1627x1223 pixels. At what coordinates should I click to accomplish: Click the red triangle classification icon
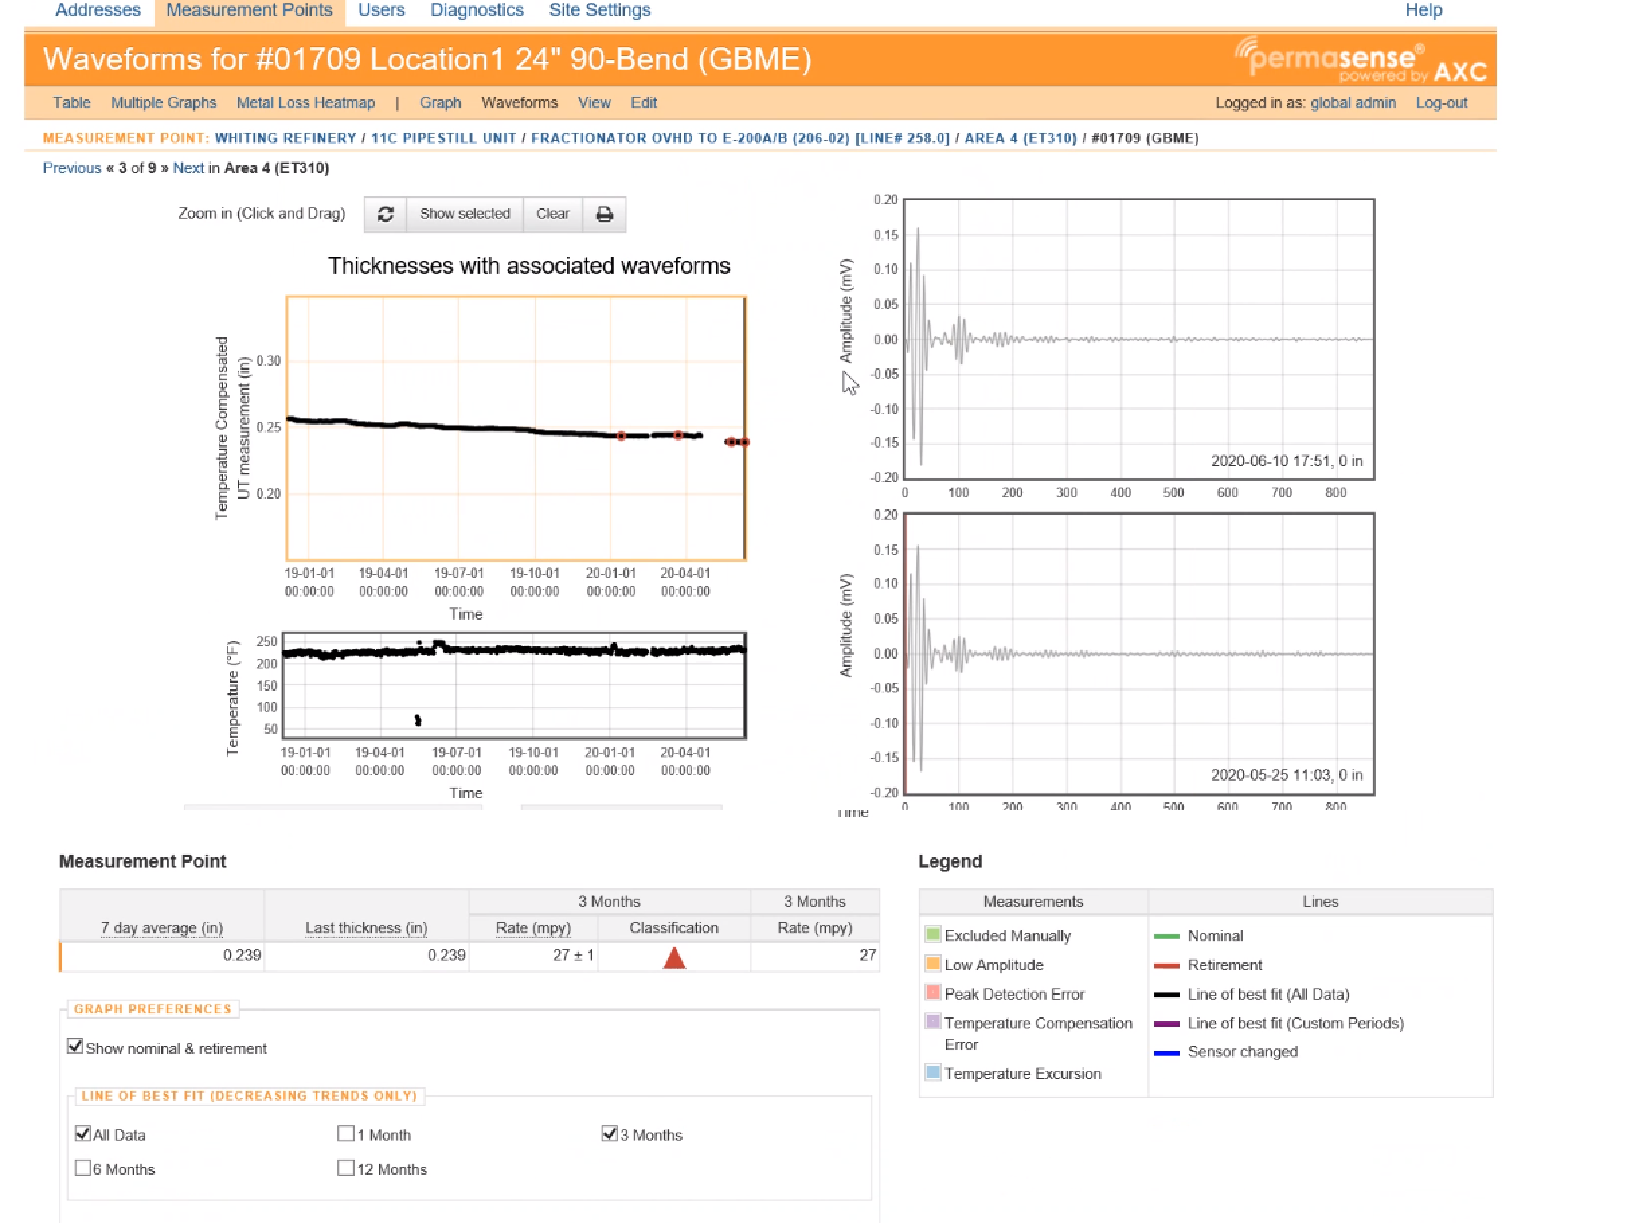[674, 958]
